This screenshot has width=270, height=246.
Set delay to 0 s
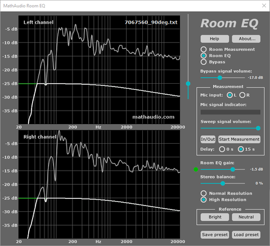(x=222, y=149)
